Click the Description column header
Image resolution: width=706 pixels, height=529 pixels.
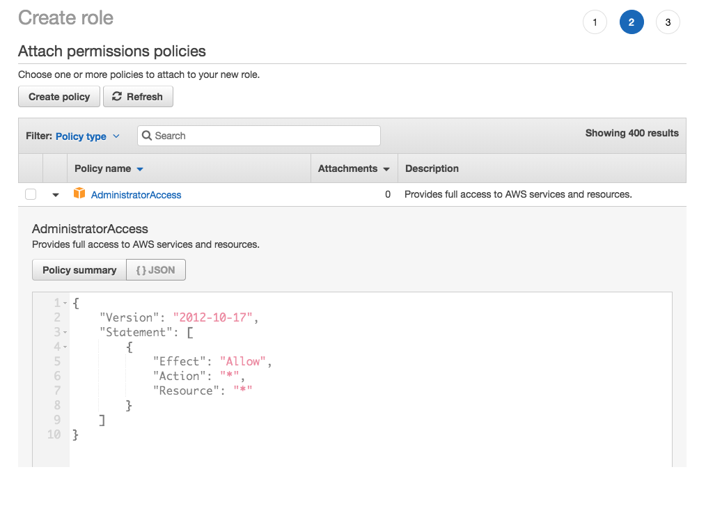pyautogui.click(x=432, y=168)
